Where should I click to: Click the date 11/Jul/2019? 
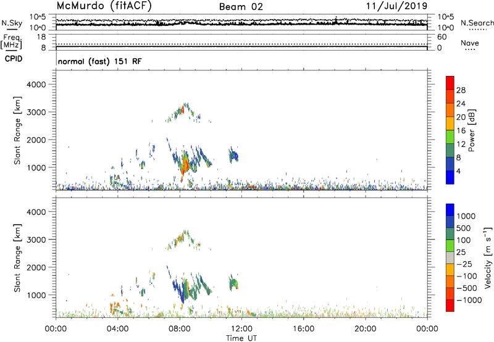click(x=396, y=6)
